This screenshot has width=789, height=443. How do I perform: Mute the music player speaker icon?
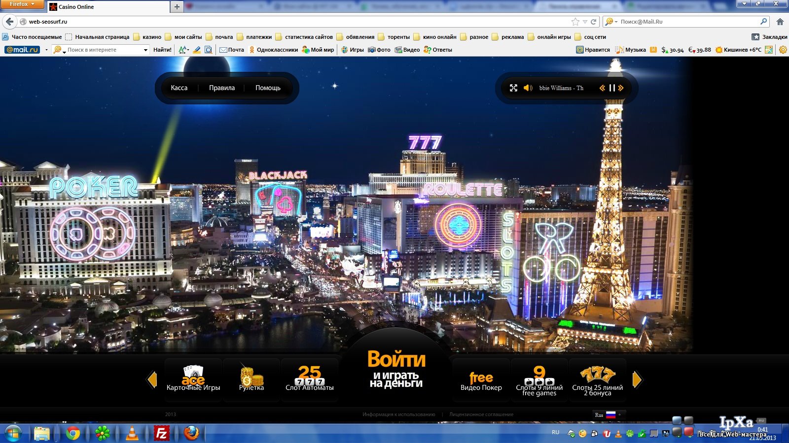point(528,88)
